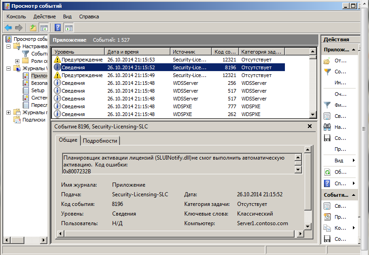Close the event preview pane with X
The image size is (369, 255).
[x=310, y=126]
